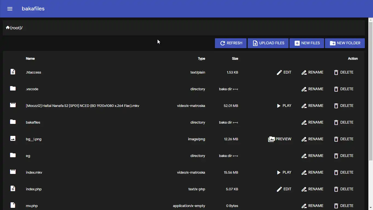Viewport: 373px width, 210px height.
Task: Click the Name column header
Action: click(30, 59)
